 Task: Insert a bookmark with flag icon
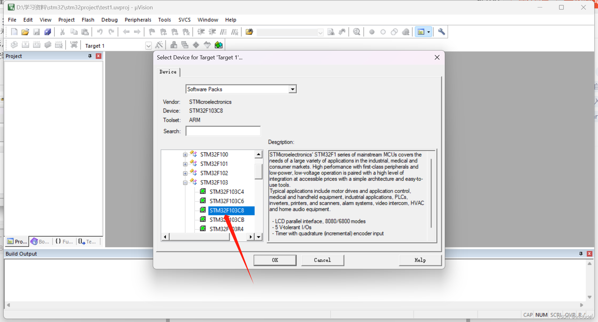[x=152, y=32]
